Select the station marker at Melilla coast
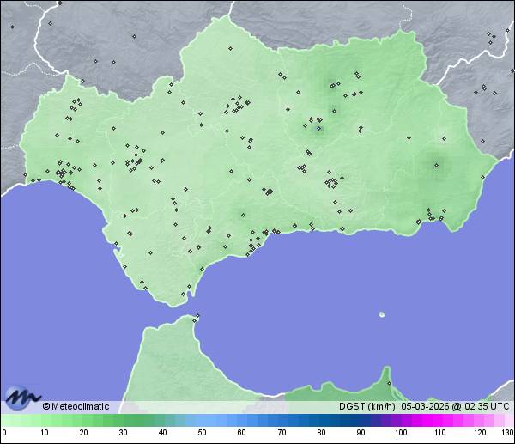The height and width of the screenshot is (444, 515). pos(389,384)
